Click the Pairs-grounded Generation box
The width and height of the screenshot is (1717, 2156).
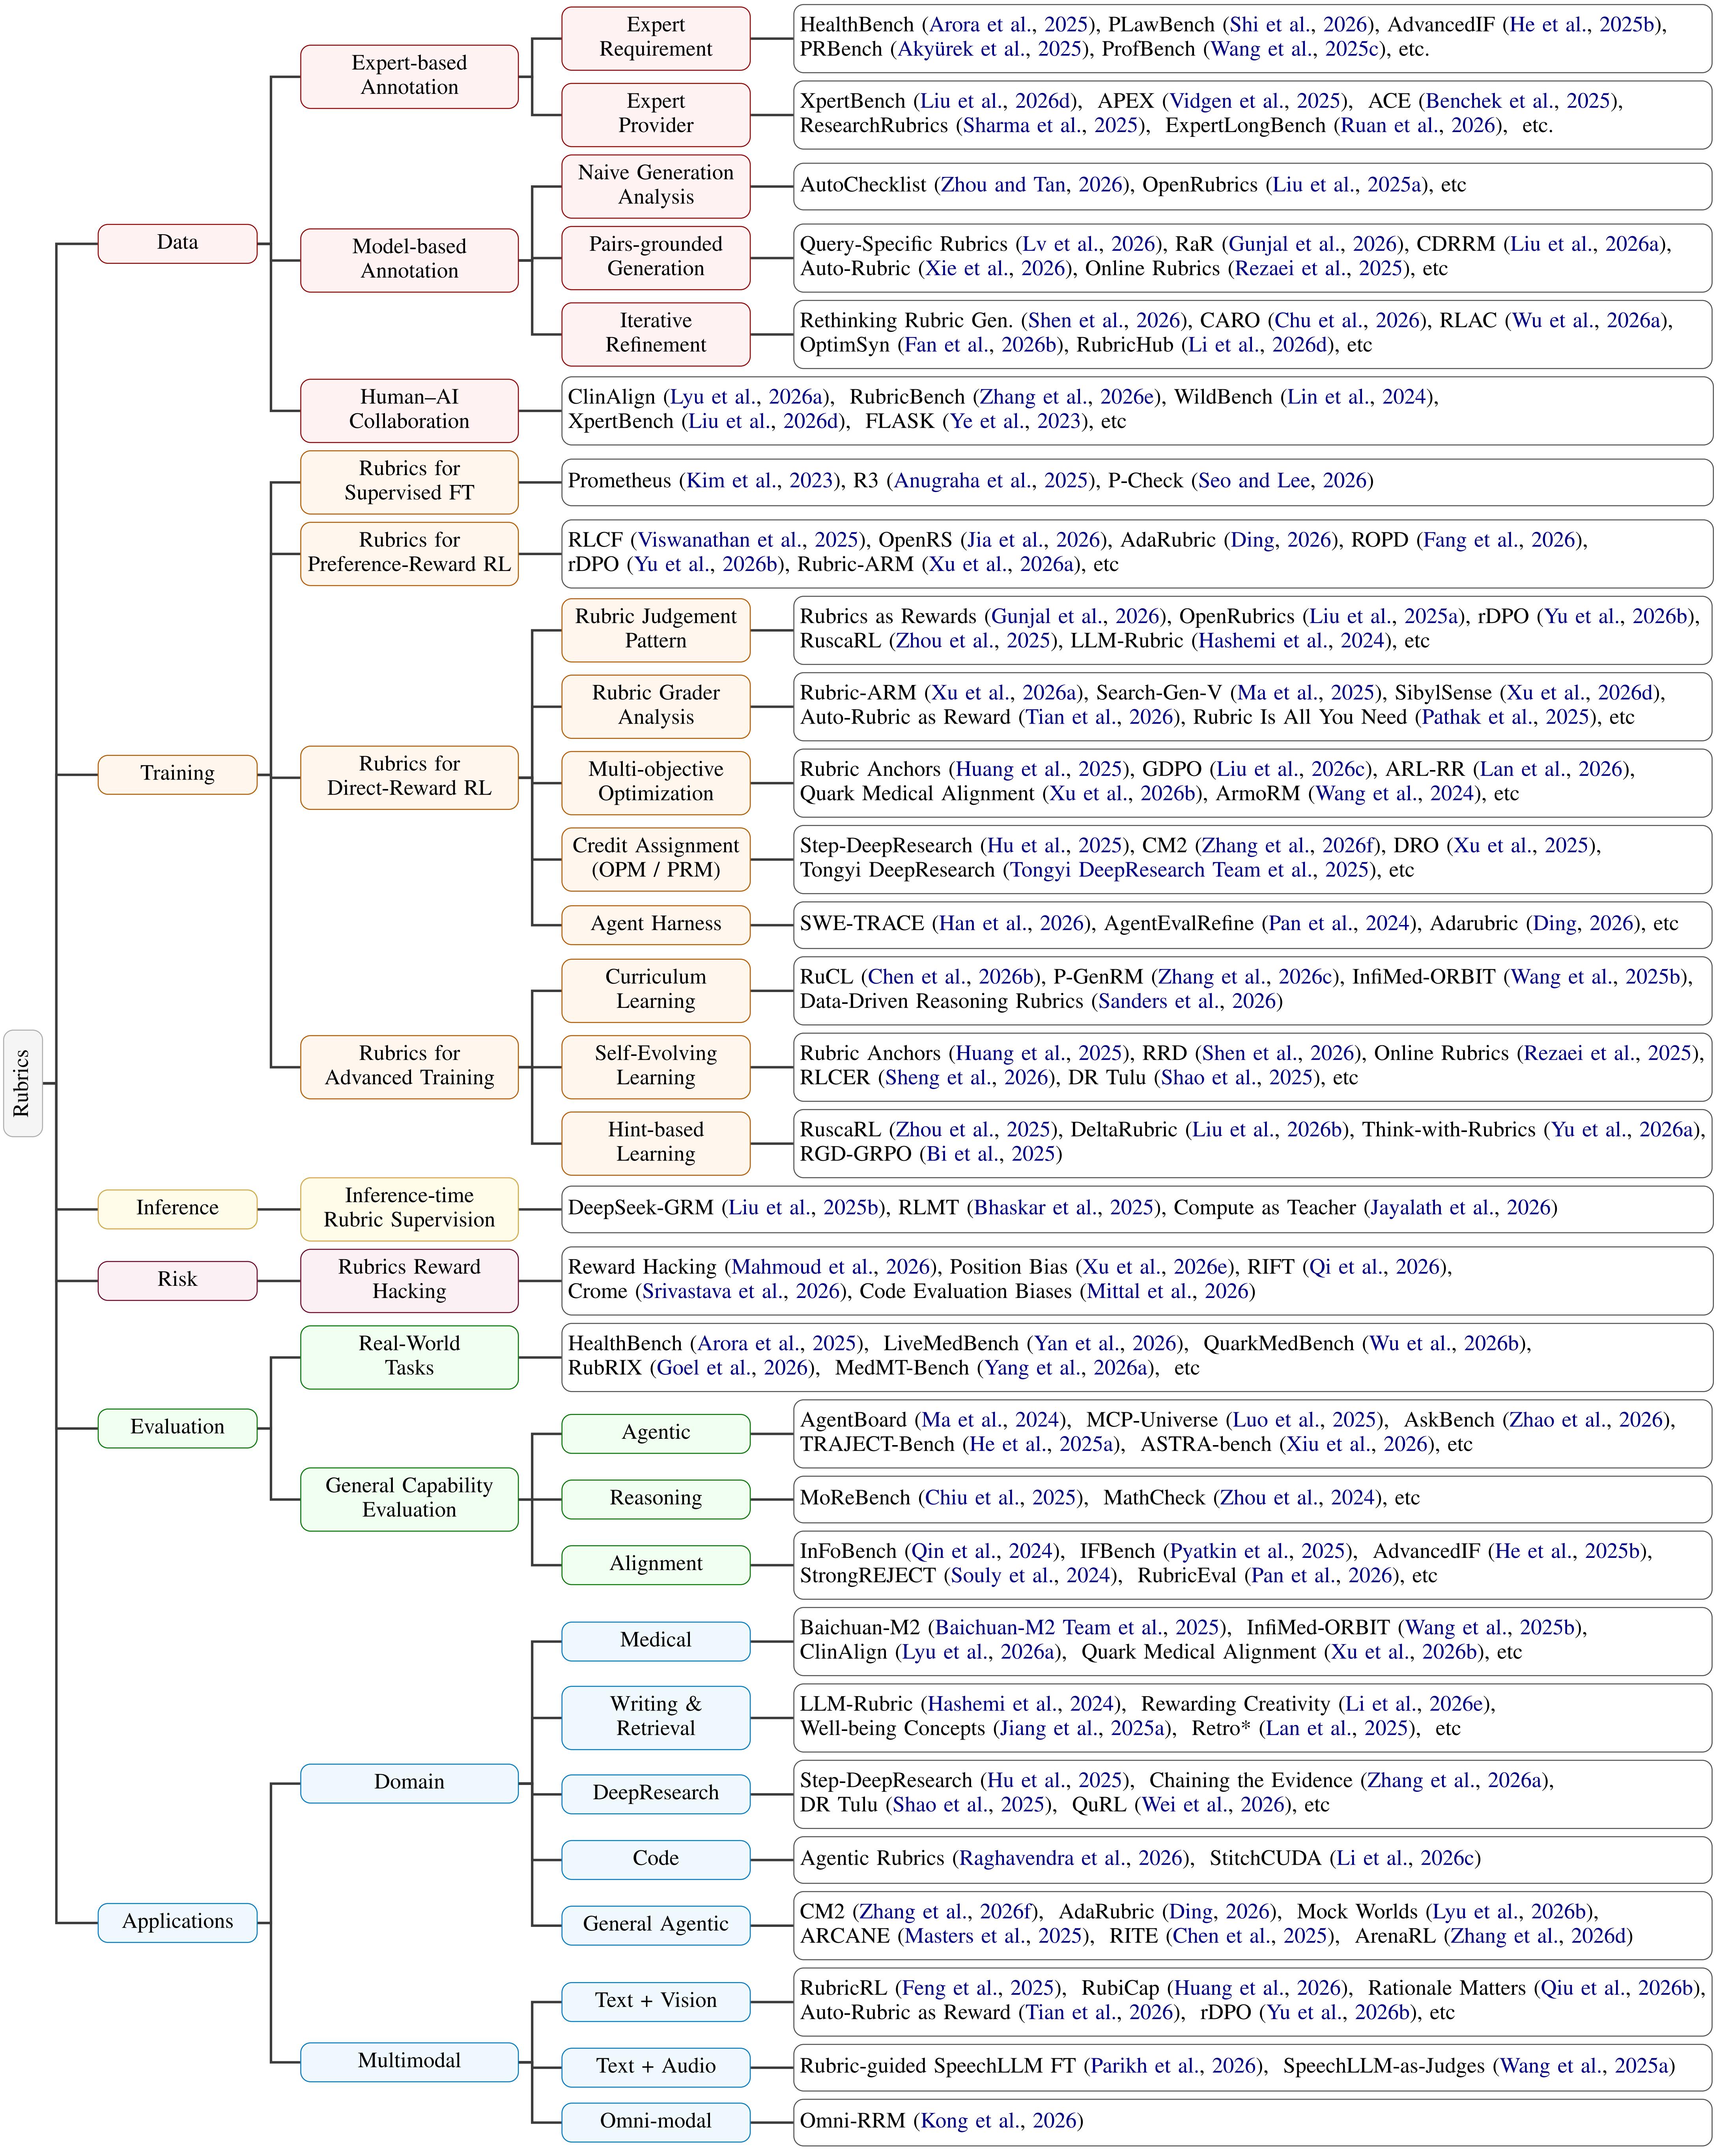click(x=656, y=258)
